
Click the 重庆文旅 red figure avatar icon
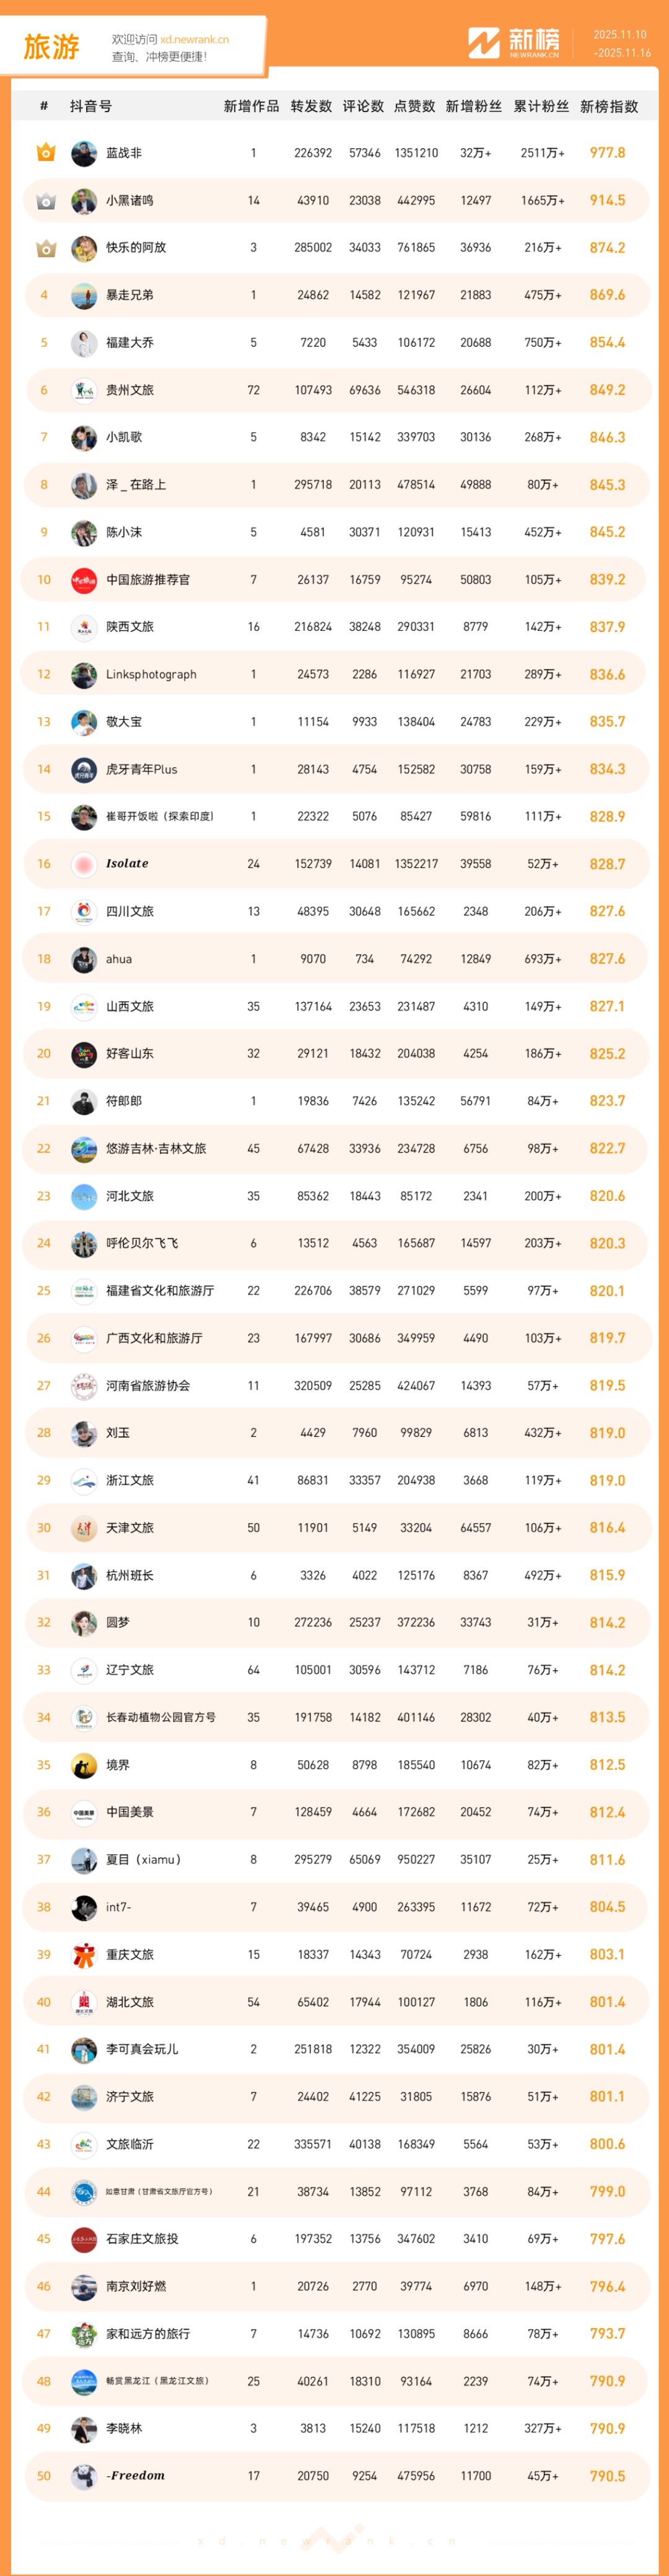click(84, 1955)
